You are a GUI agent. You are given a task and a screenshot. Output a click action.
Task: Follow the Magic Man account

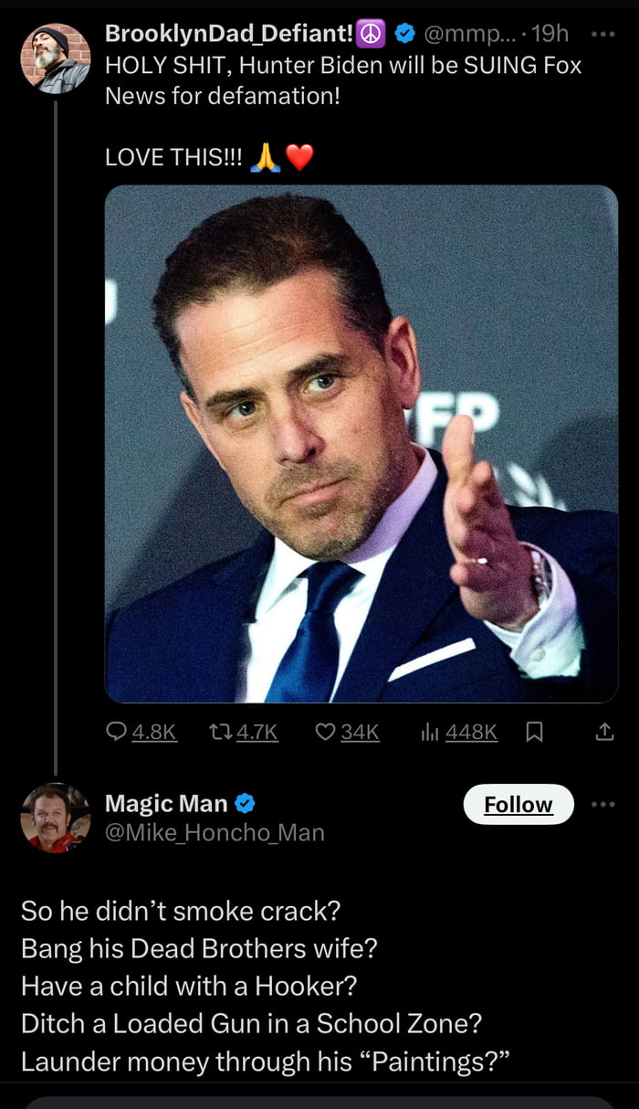point(519,804)
